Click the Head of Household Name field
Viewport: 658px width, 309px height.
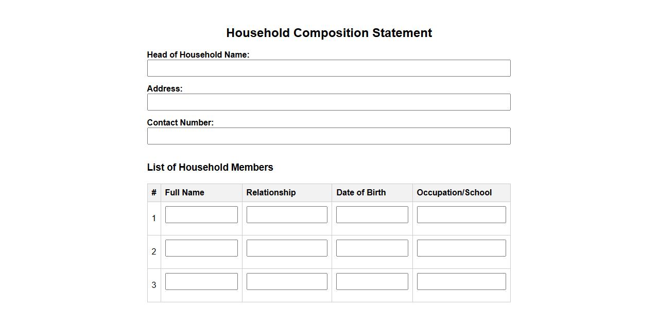328,68
